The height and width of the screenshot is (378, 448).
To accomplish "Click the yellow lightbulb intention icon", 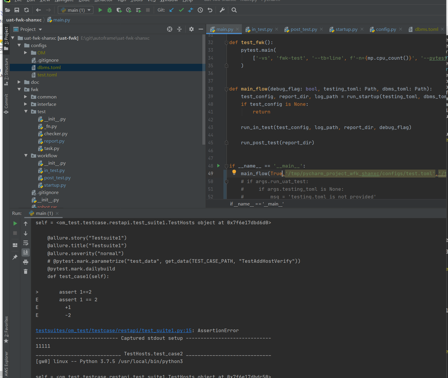I will point(234,173).
